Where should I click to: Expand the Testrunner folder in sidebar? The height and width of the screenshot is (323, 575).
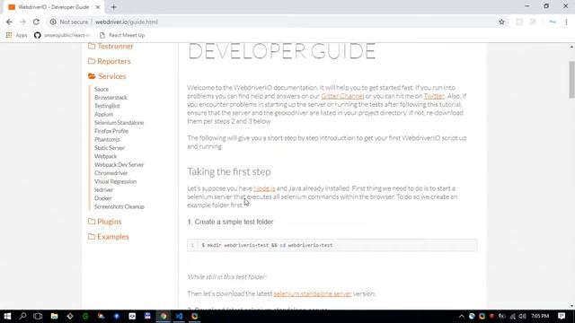click(111, 46)
